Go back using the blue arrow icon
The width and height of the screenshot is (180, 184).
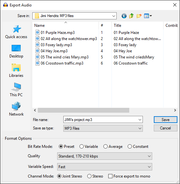pos(124,16)
